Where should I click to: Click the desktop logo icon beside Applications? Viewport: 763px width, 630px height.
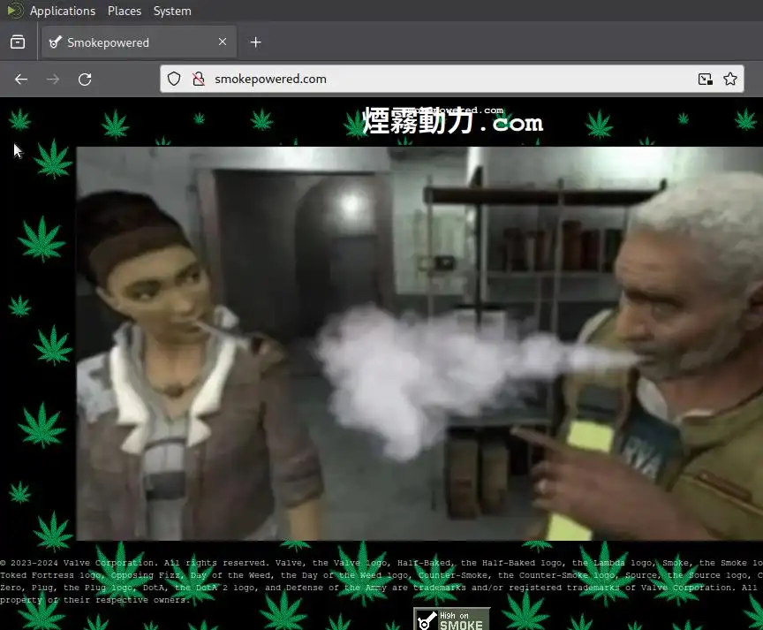[x=15, y=11]
